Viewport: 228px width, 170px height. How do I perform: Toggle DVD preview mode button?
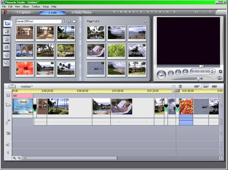coord(220,78)
